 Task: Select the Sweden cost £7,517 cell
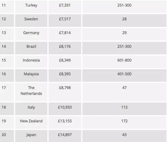click(x=65, y=20)
